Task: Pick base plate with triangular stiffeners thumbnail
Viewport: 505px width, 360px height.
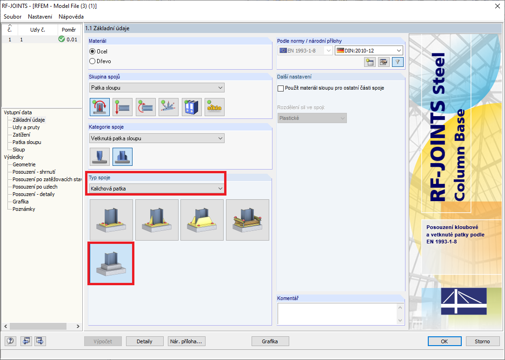Action: click(x=157, y=220)
